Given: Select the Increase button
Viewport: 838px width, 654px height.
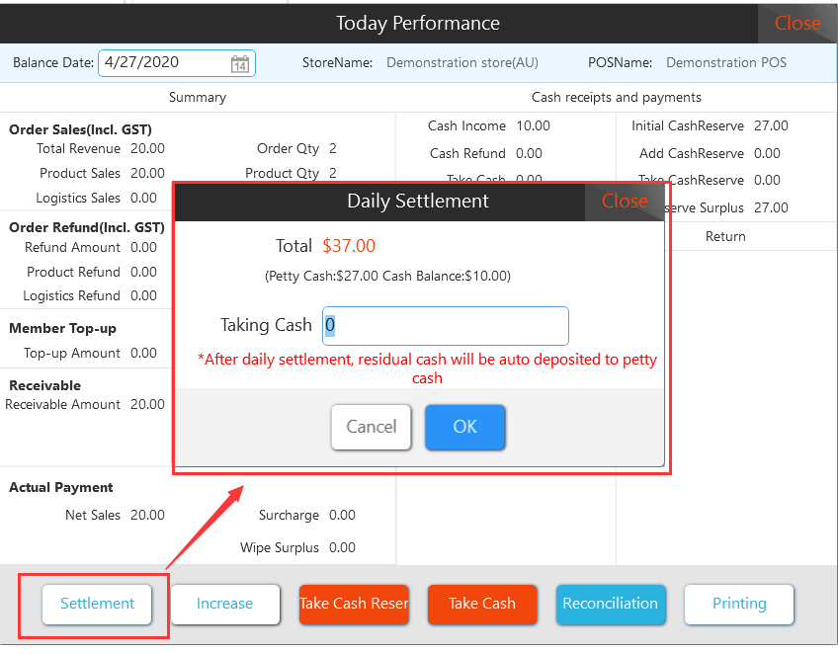Looking at the screenshot, I should coord(224,604).
